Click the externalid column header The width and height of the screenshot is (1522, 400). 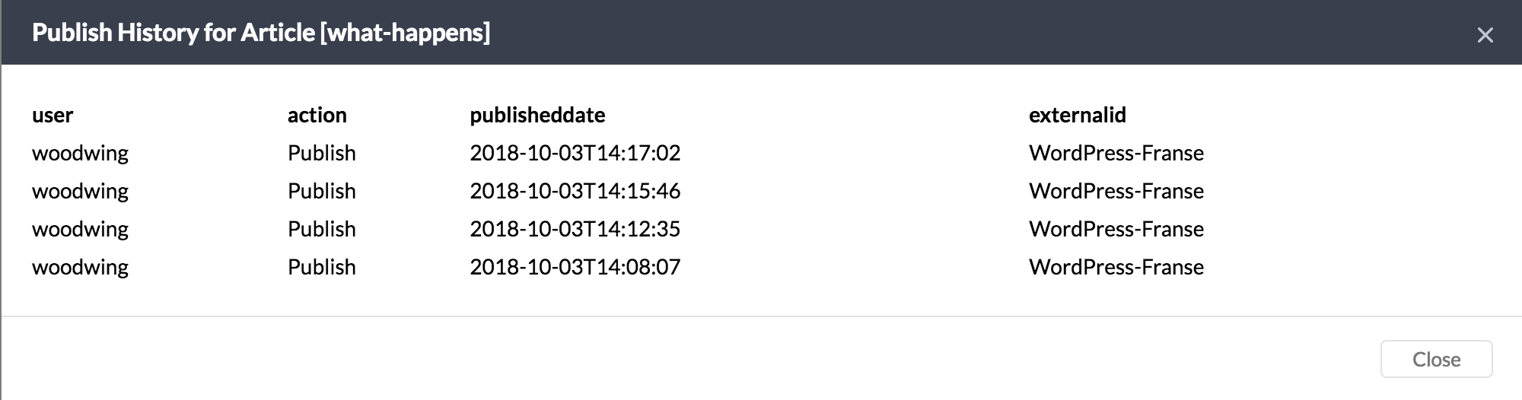[x=1077, y=115]
